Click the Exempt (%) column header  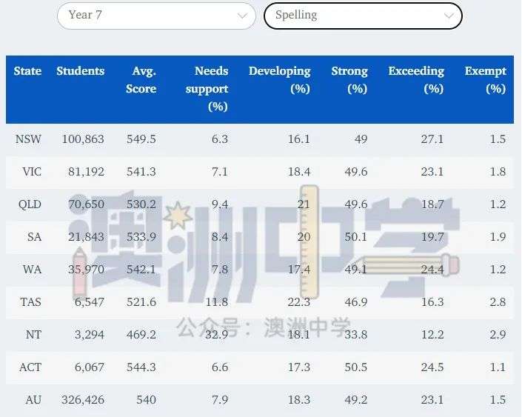click(x=485, y=80)
